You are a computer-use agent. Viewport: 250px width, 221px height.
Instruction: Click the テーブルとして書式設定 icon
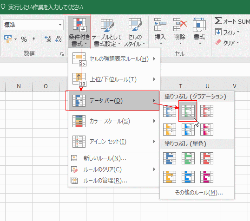107,32
